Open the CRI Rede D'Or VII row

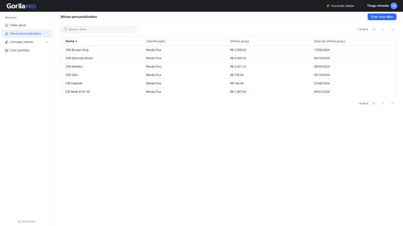coord(228,92)
